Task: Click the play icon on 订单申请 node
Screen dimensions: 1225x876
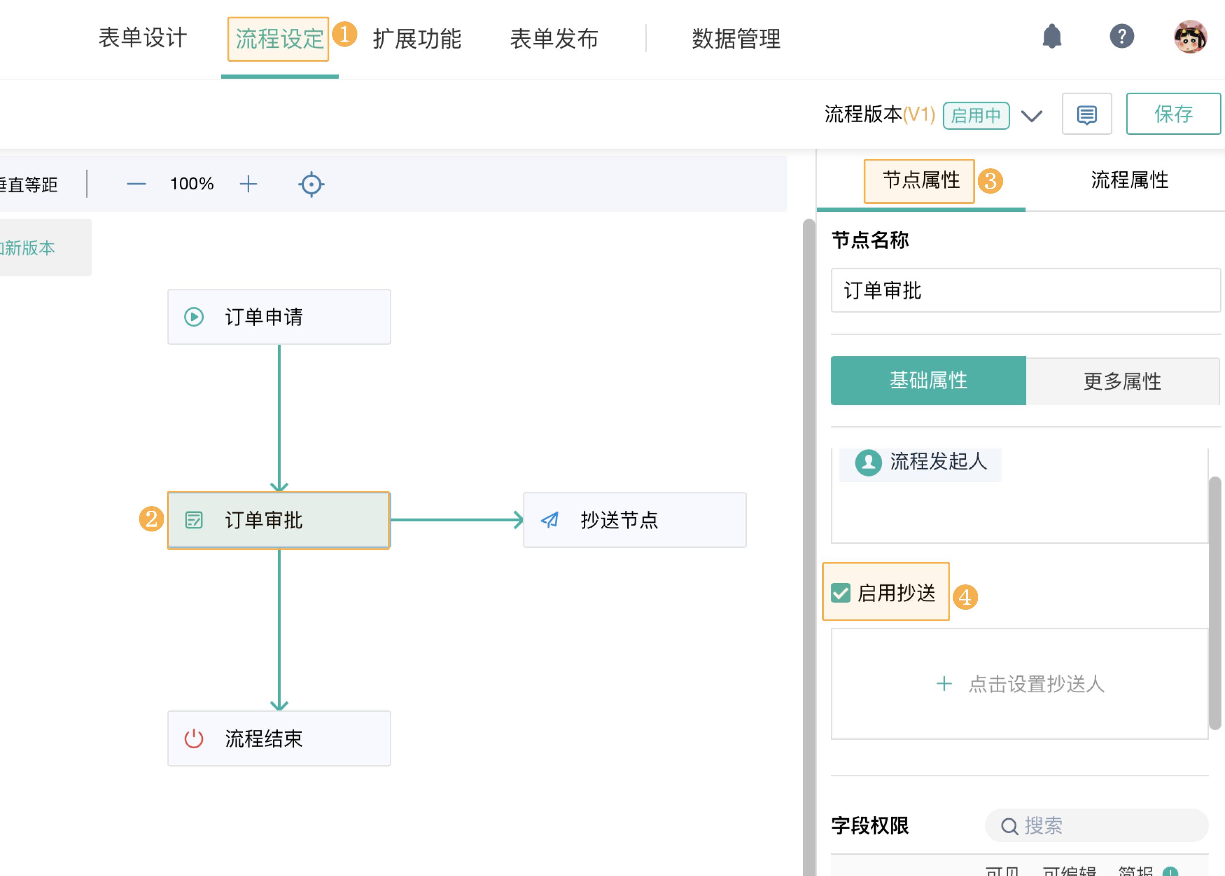Action: point(195,316)
